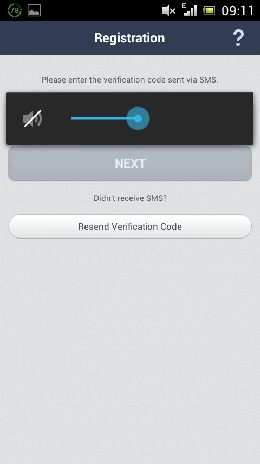This screenshot has height=464, width=260.
Task: Tap the Registration title in header
Action: tap(129, 38)
